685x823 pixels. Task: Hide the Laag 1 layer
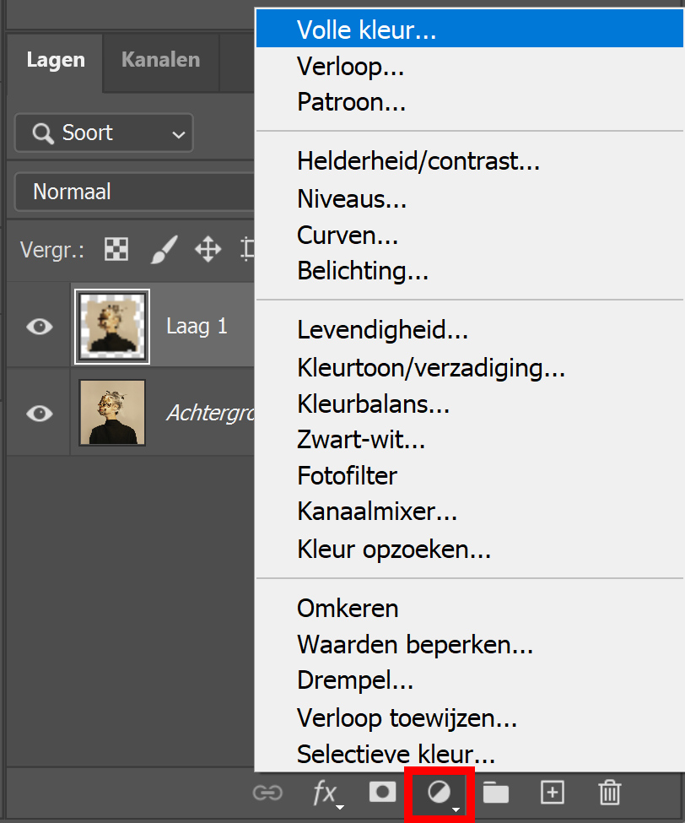tap(40, 327)
